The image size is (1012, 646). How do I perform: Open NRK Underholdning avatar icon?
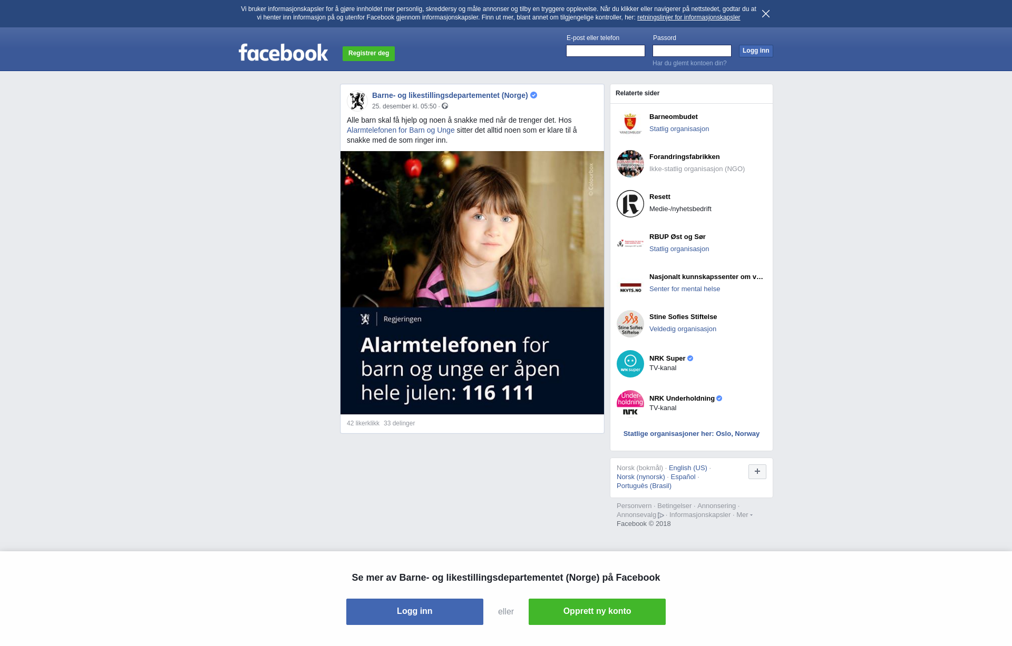(x=630, y=404)
